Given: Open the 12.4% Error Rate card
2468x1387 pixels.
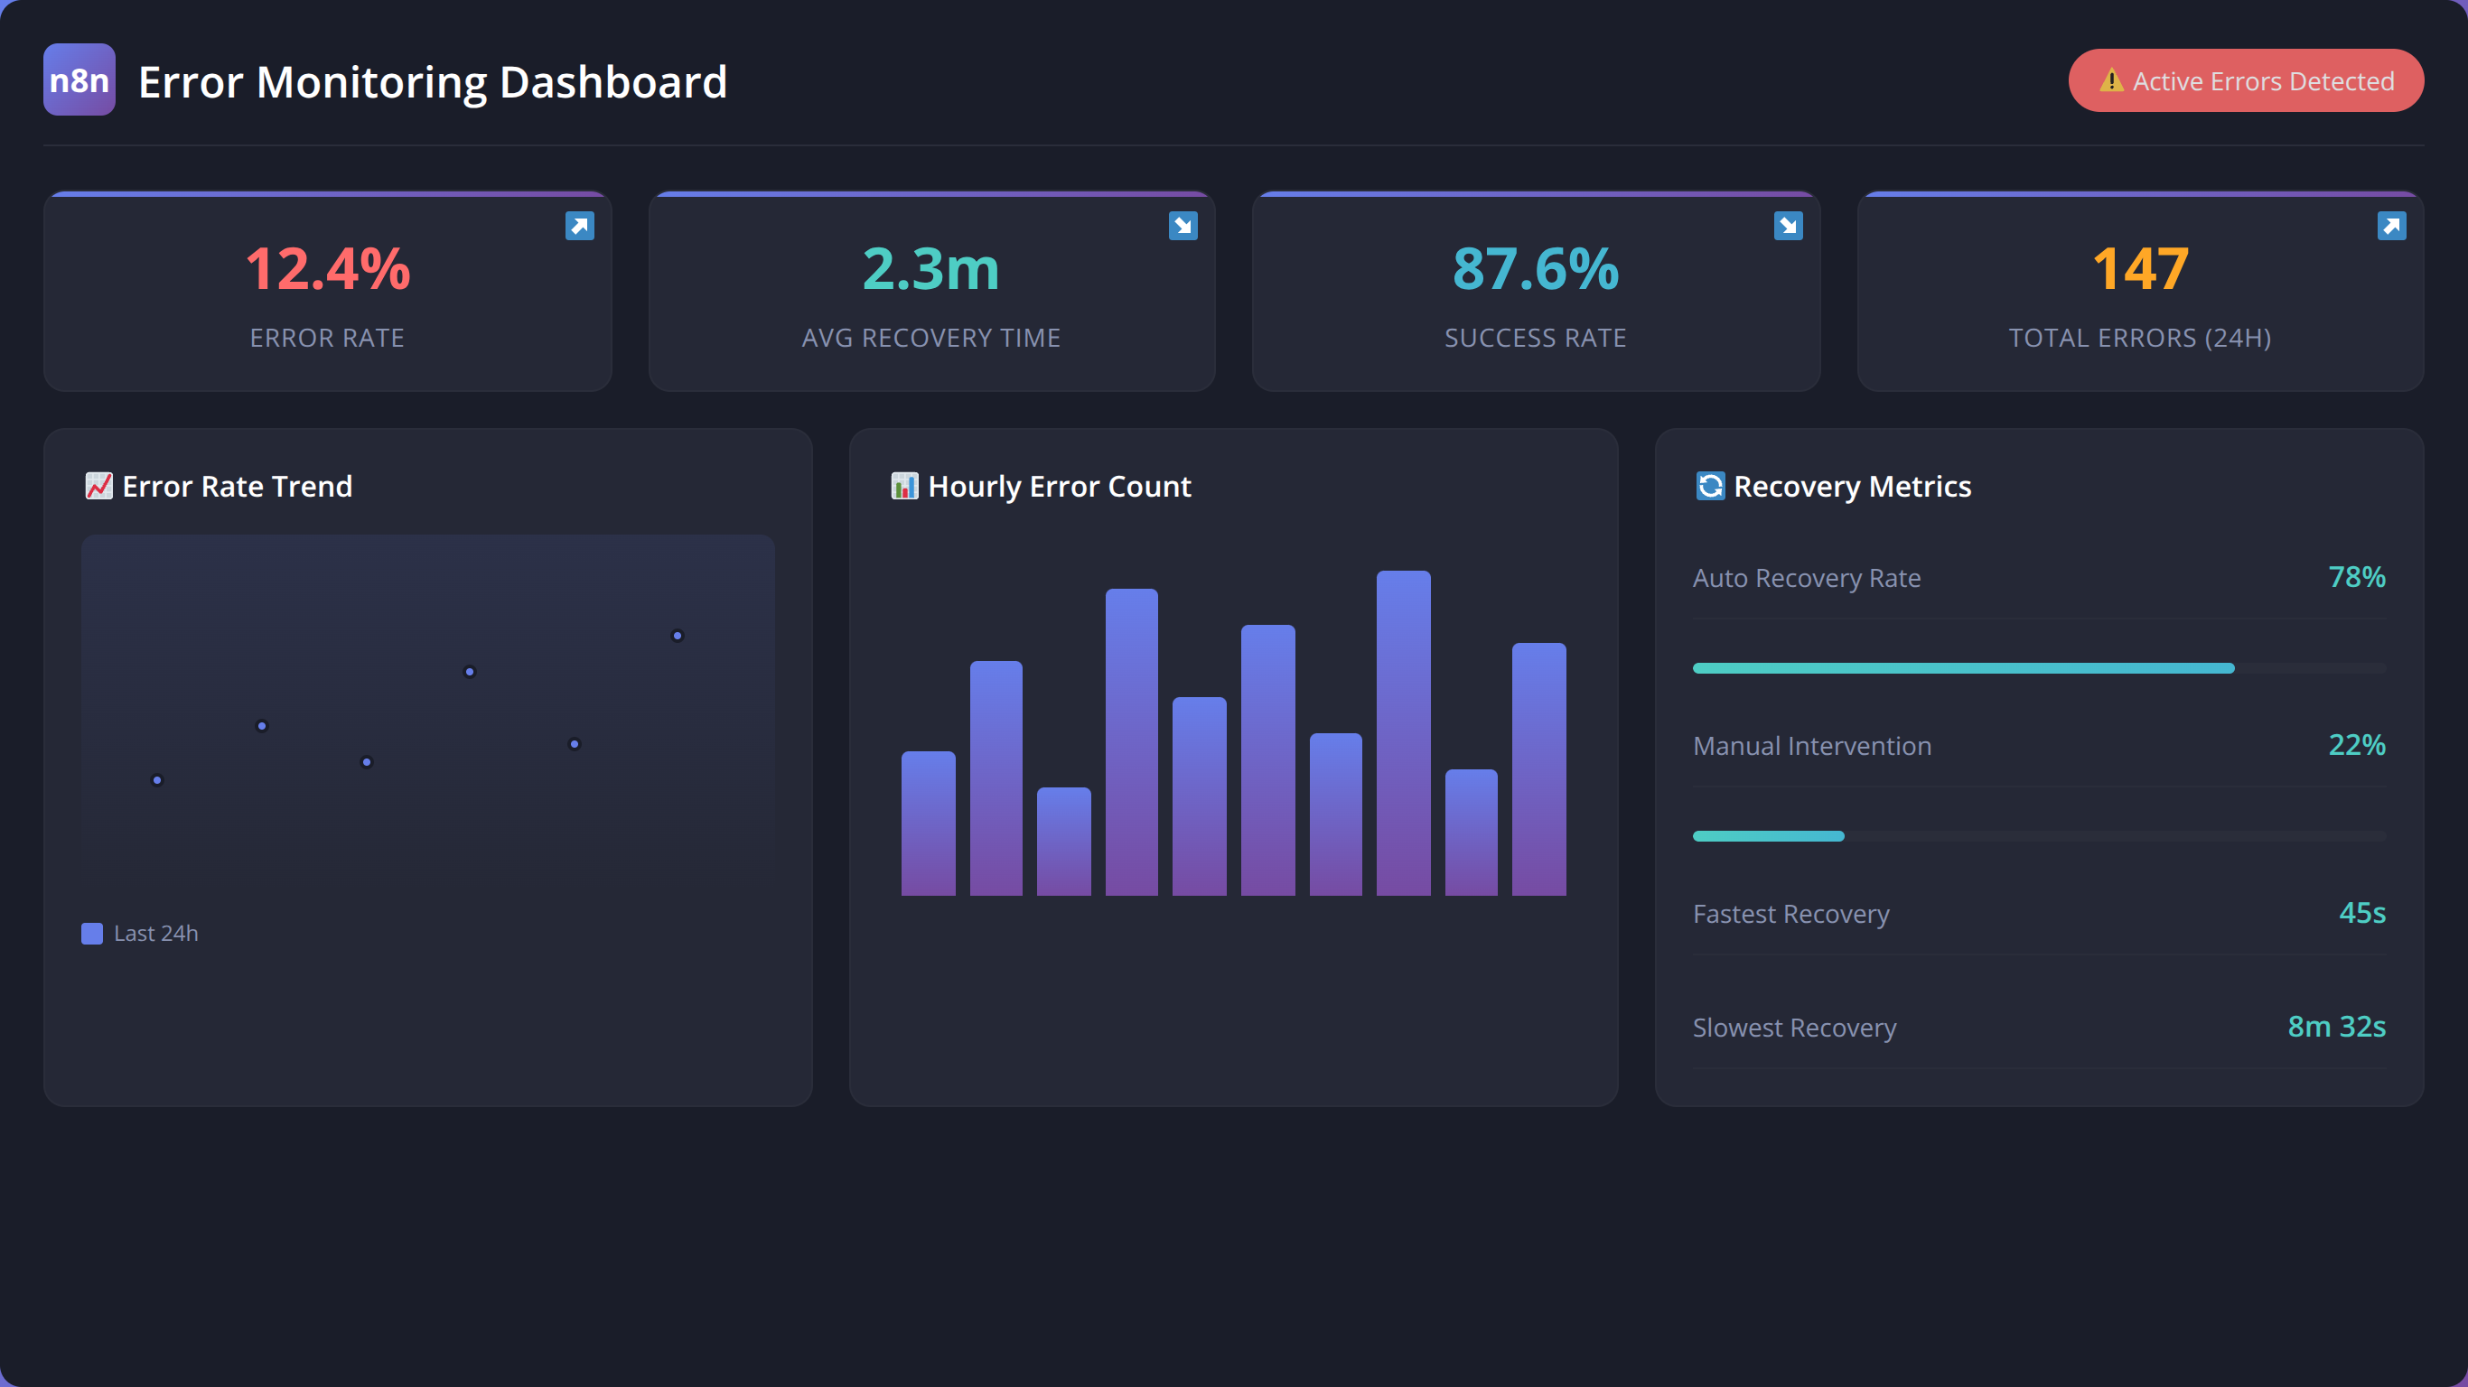Looking at the screenshot, I should point(328,291).
